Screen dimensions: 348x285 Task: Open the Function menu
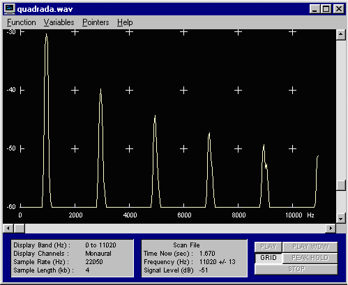pyautogui.click(x=22, y=22)
